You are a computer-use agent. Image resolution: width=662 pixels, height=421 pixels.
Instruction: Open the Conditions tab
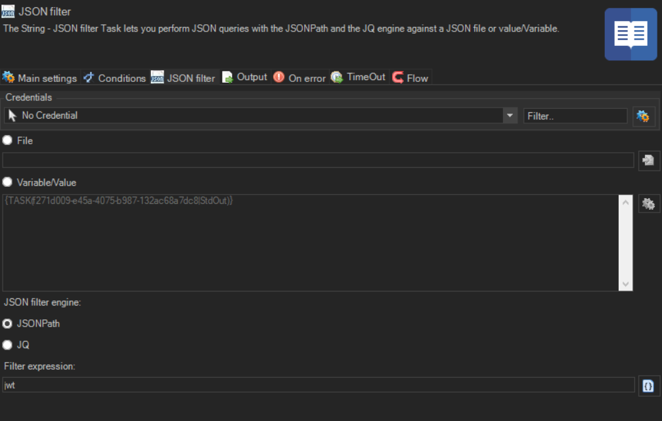[115, 78]
